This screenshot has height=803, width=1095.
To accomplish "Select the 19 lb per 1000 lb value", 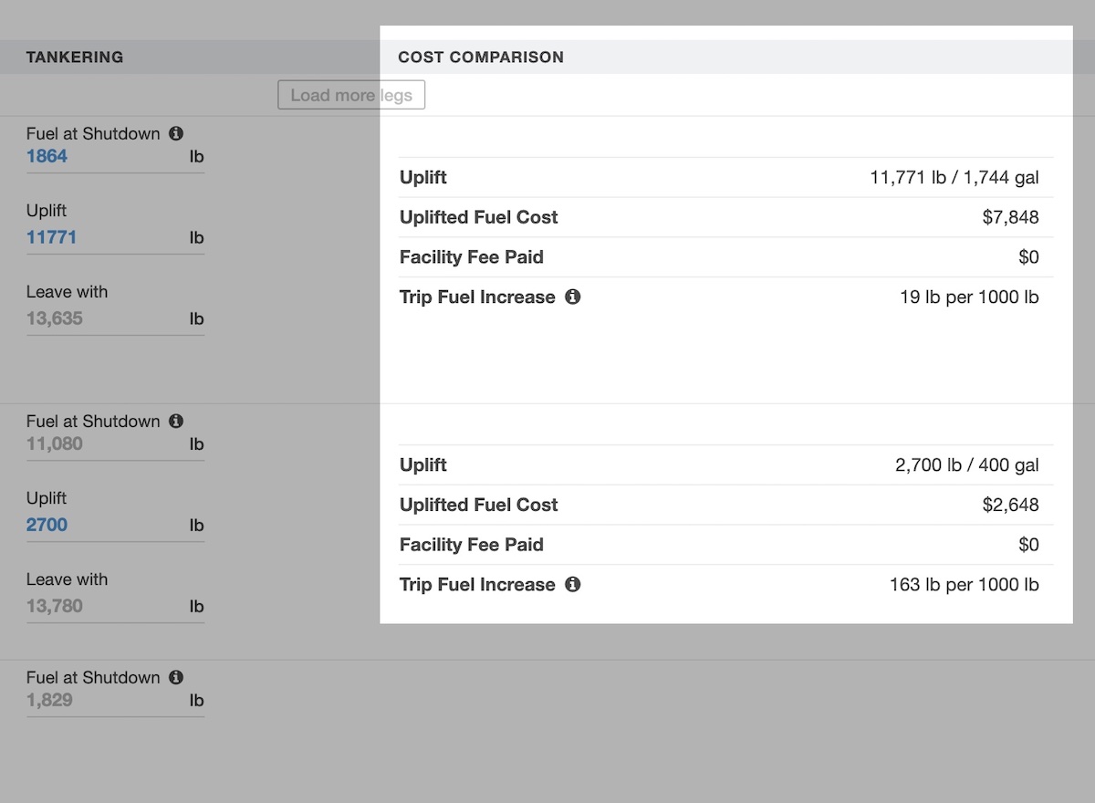I will (969, 297).
